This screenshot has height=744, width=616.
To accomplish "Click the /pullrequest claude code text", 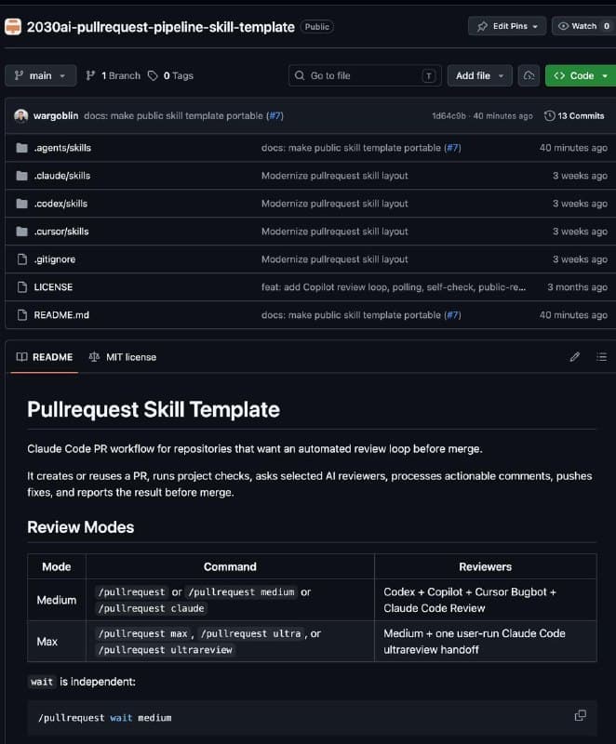I will (151, 608).
